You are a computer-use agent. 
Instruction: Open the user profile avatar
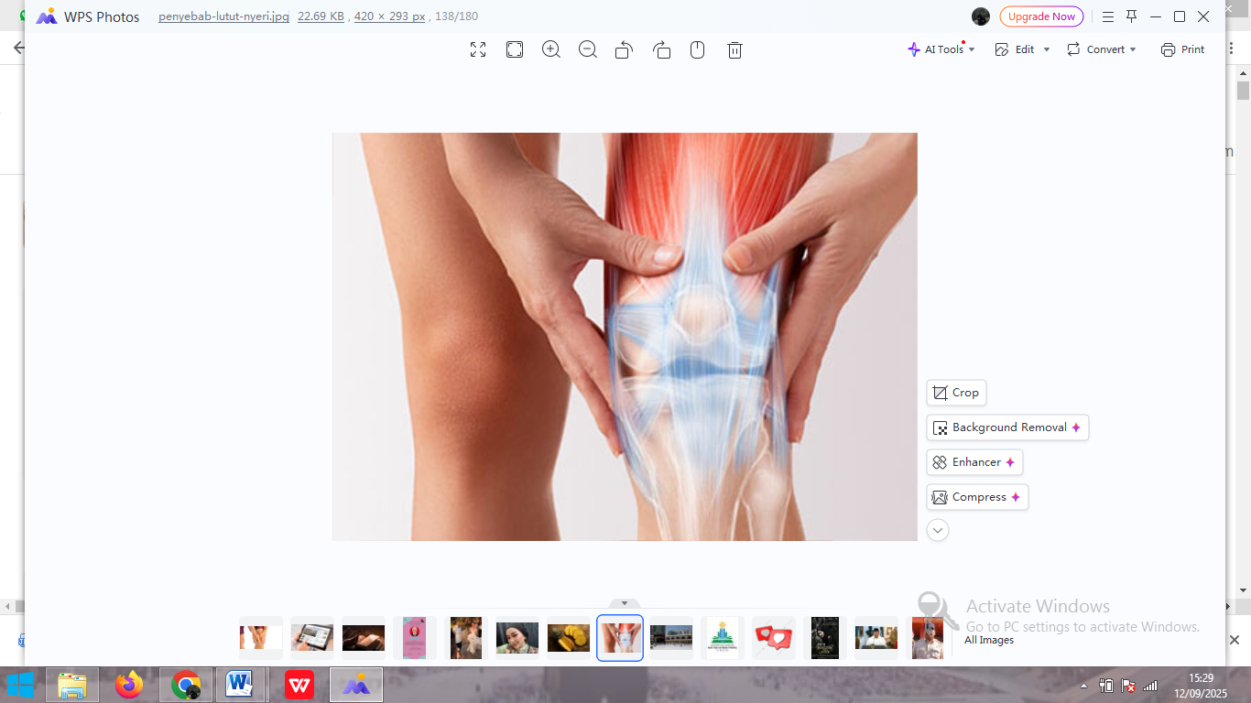coord(981,16)
